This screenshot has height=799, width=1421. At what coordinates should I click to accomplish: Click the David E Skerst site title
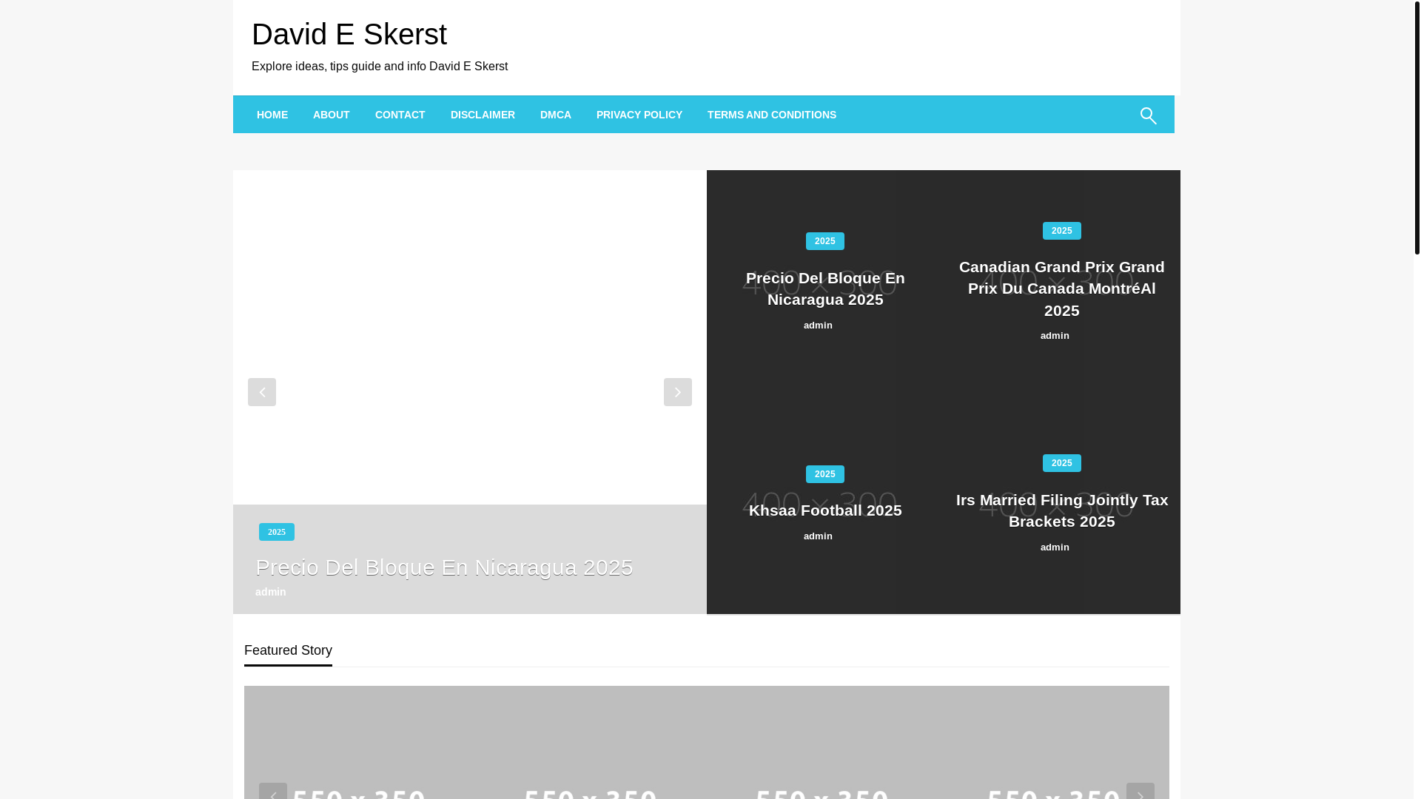pyautogui.click(x=349, y=34)
